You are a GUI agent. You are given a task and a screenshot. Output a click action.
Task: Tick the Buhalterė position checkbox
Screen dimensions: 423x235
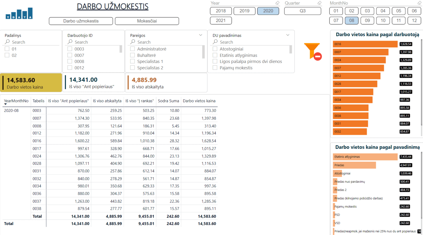coord(133,55)
